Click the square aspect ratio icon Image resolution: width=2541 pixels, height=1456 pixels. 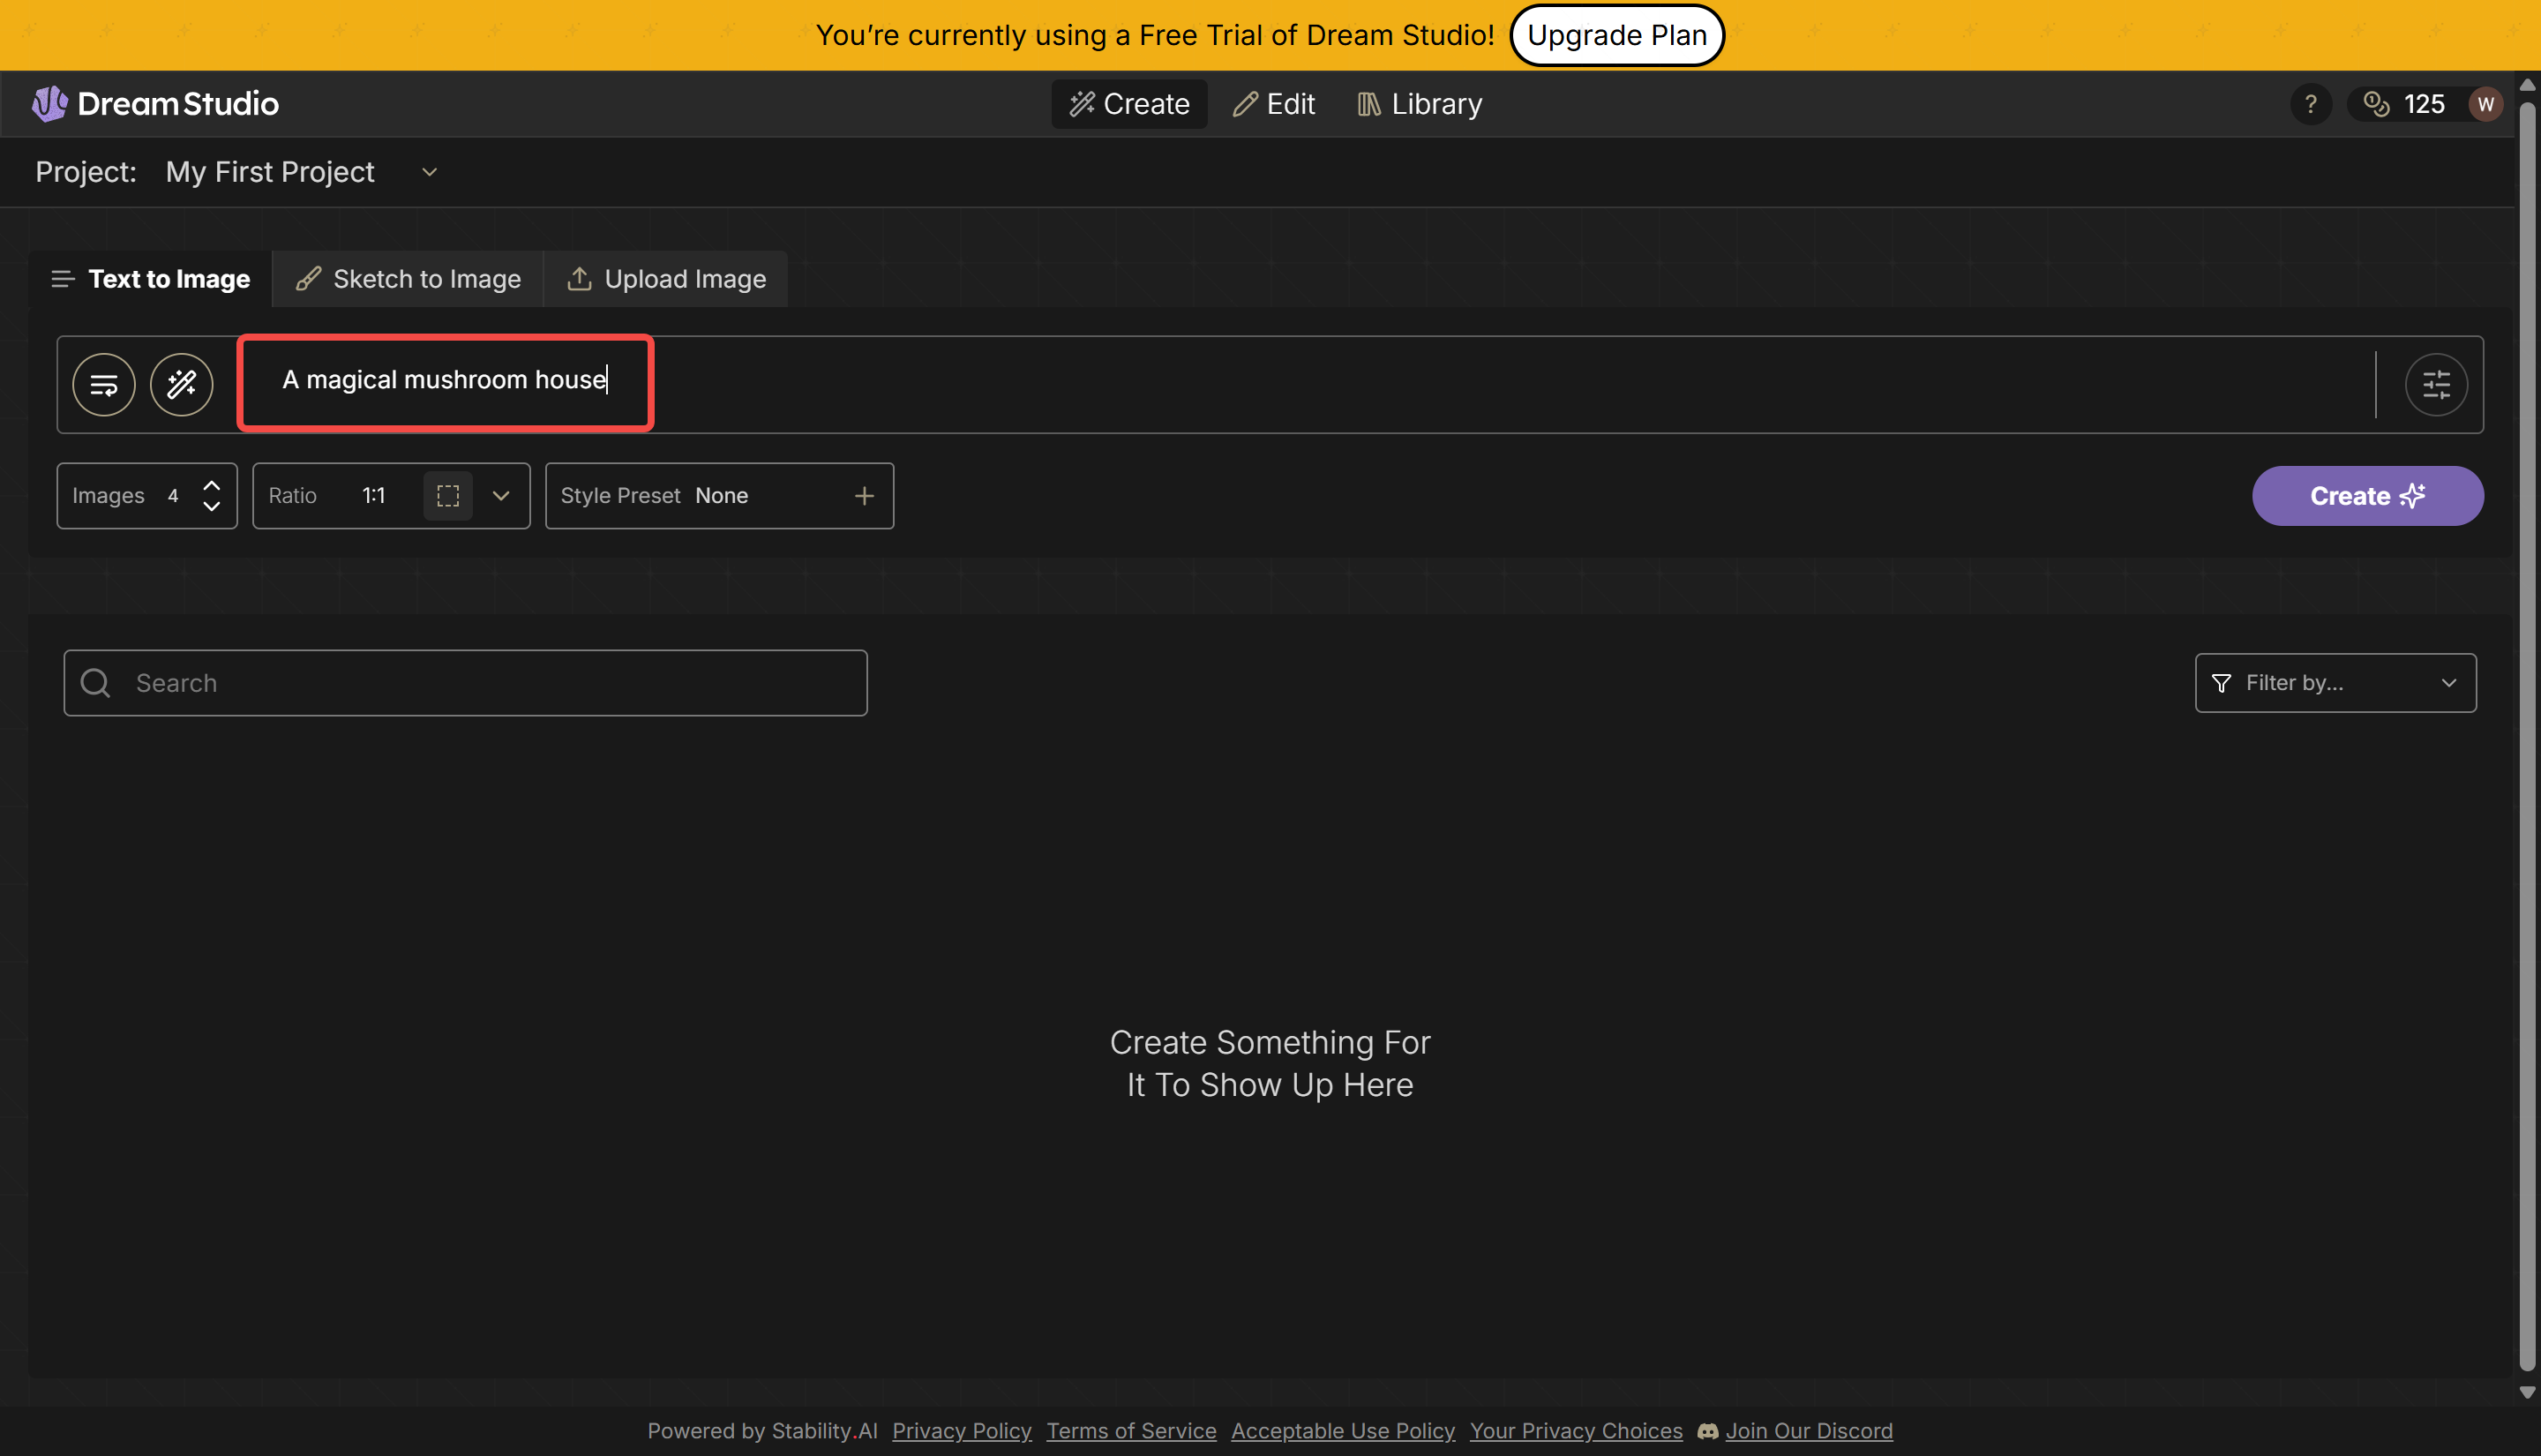(x=448, y=496)
